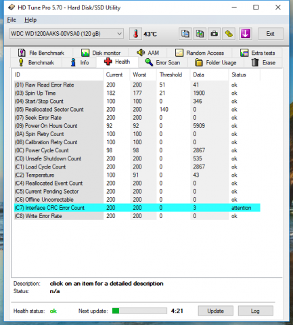Select the Load Cycle Count row

click(x=137, y=167)
